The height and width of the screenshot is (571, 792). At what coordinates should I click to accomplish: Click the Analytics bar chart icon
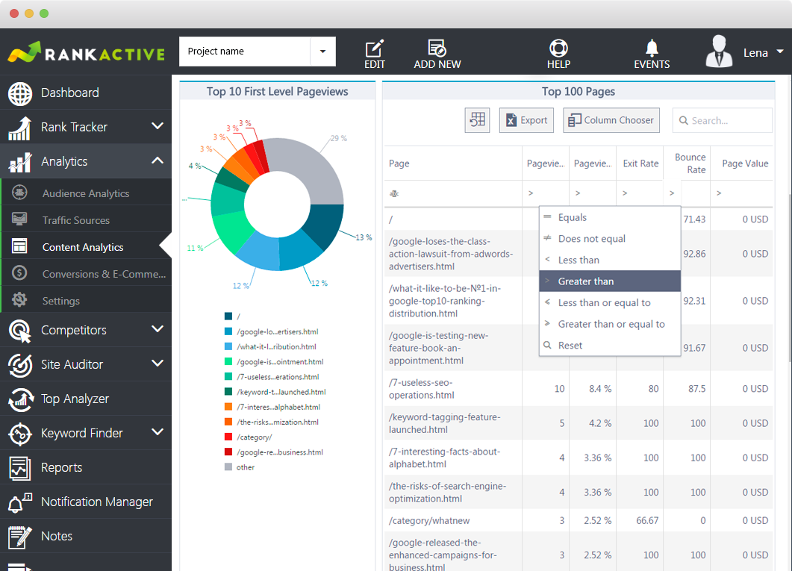pos(20,162)
